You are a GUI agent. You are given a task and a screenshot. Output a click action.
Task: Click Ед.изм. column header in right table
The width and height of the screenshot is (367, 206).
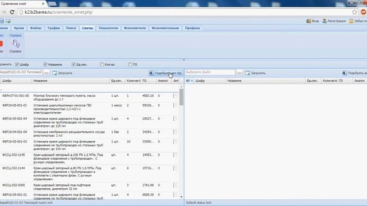pyautogui.click(x=313, y=81)
